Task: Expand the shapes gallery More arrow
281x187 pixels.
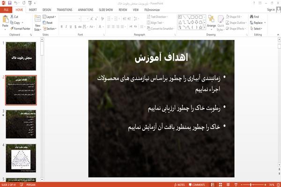Action: pos(204,28)
